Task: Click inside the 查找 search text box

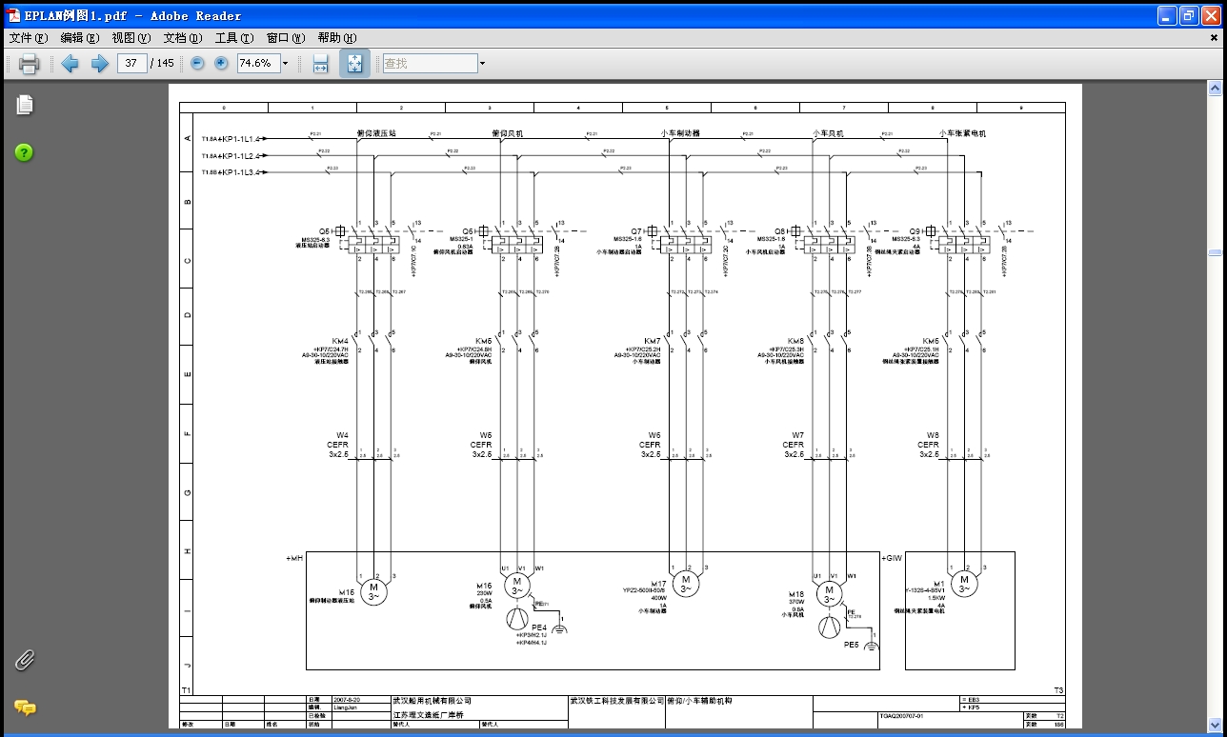Action: (x=429, y=64)
